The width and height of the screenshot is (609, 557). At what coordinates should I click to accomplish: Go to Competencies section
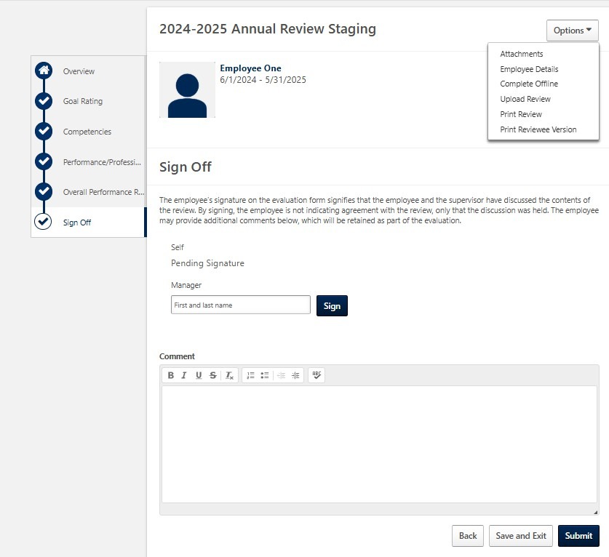87,132
